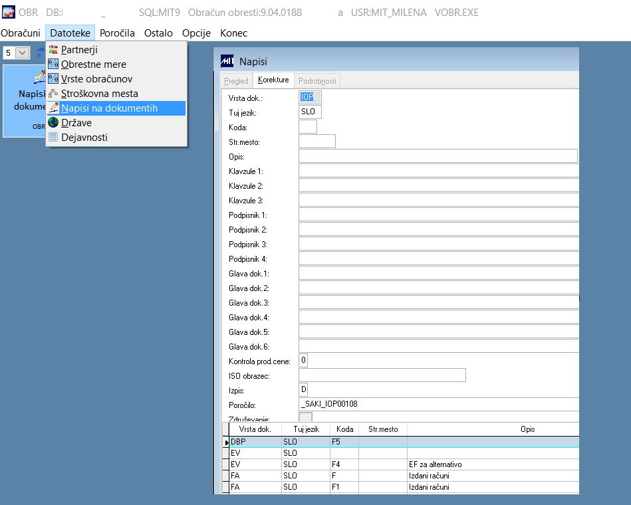The height and width of the screenshot is (505, 631).
Task: Click the Glava dok.2 input field
Action: [439, 288]
